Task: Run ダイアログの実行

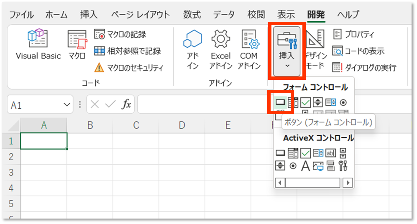Action: (x=364, y=68)
